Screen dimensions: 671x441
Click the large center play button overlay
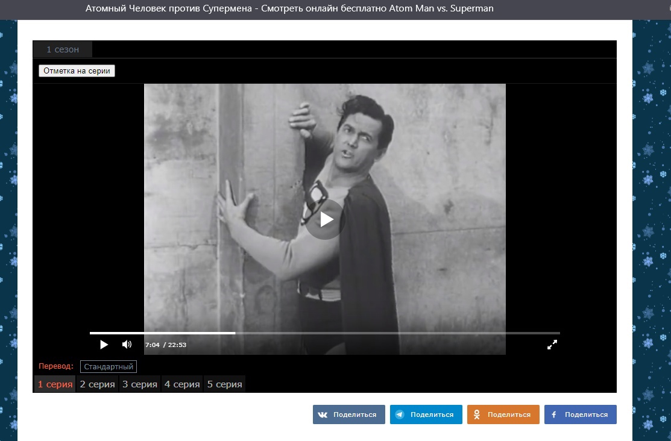tap(325, 219)
